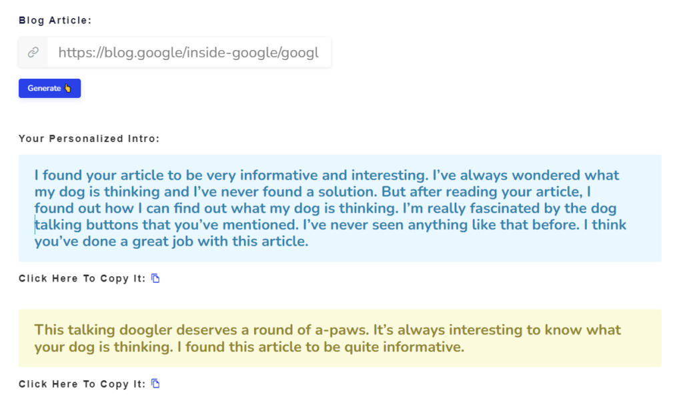Viewport: 683px width, 399px height.
Task: Click inside the yellow intro text box
Action: pos(339,338)
